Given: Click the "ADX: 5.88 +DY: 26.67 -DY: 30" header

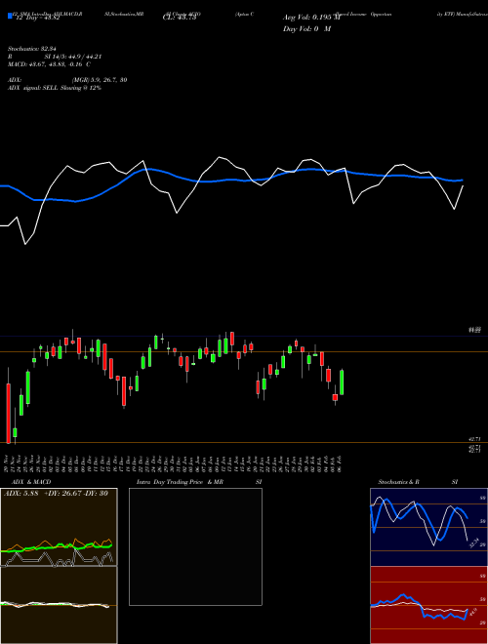Looking at the screenshot, I should [x=56, y=493].
